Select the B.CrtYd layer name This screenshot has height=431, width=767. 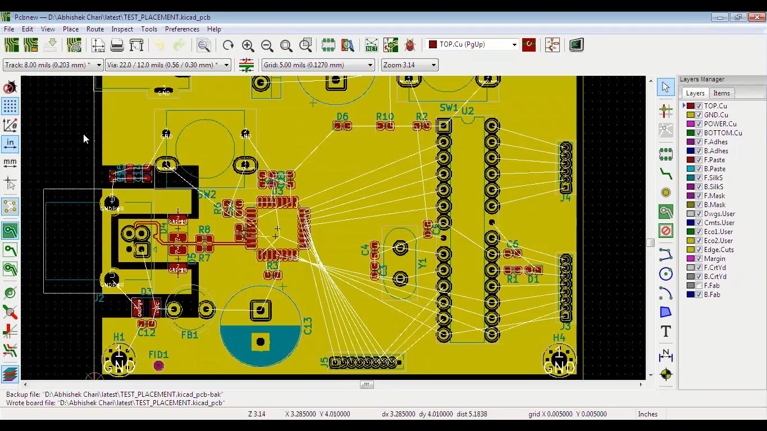click(715, 277)
